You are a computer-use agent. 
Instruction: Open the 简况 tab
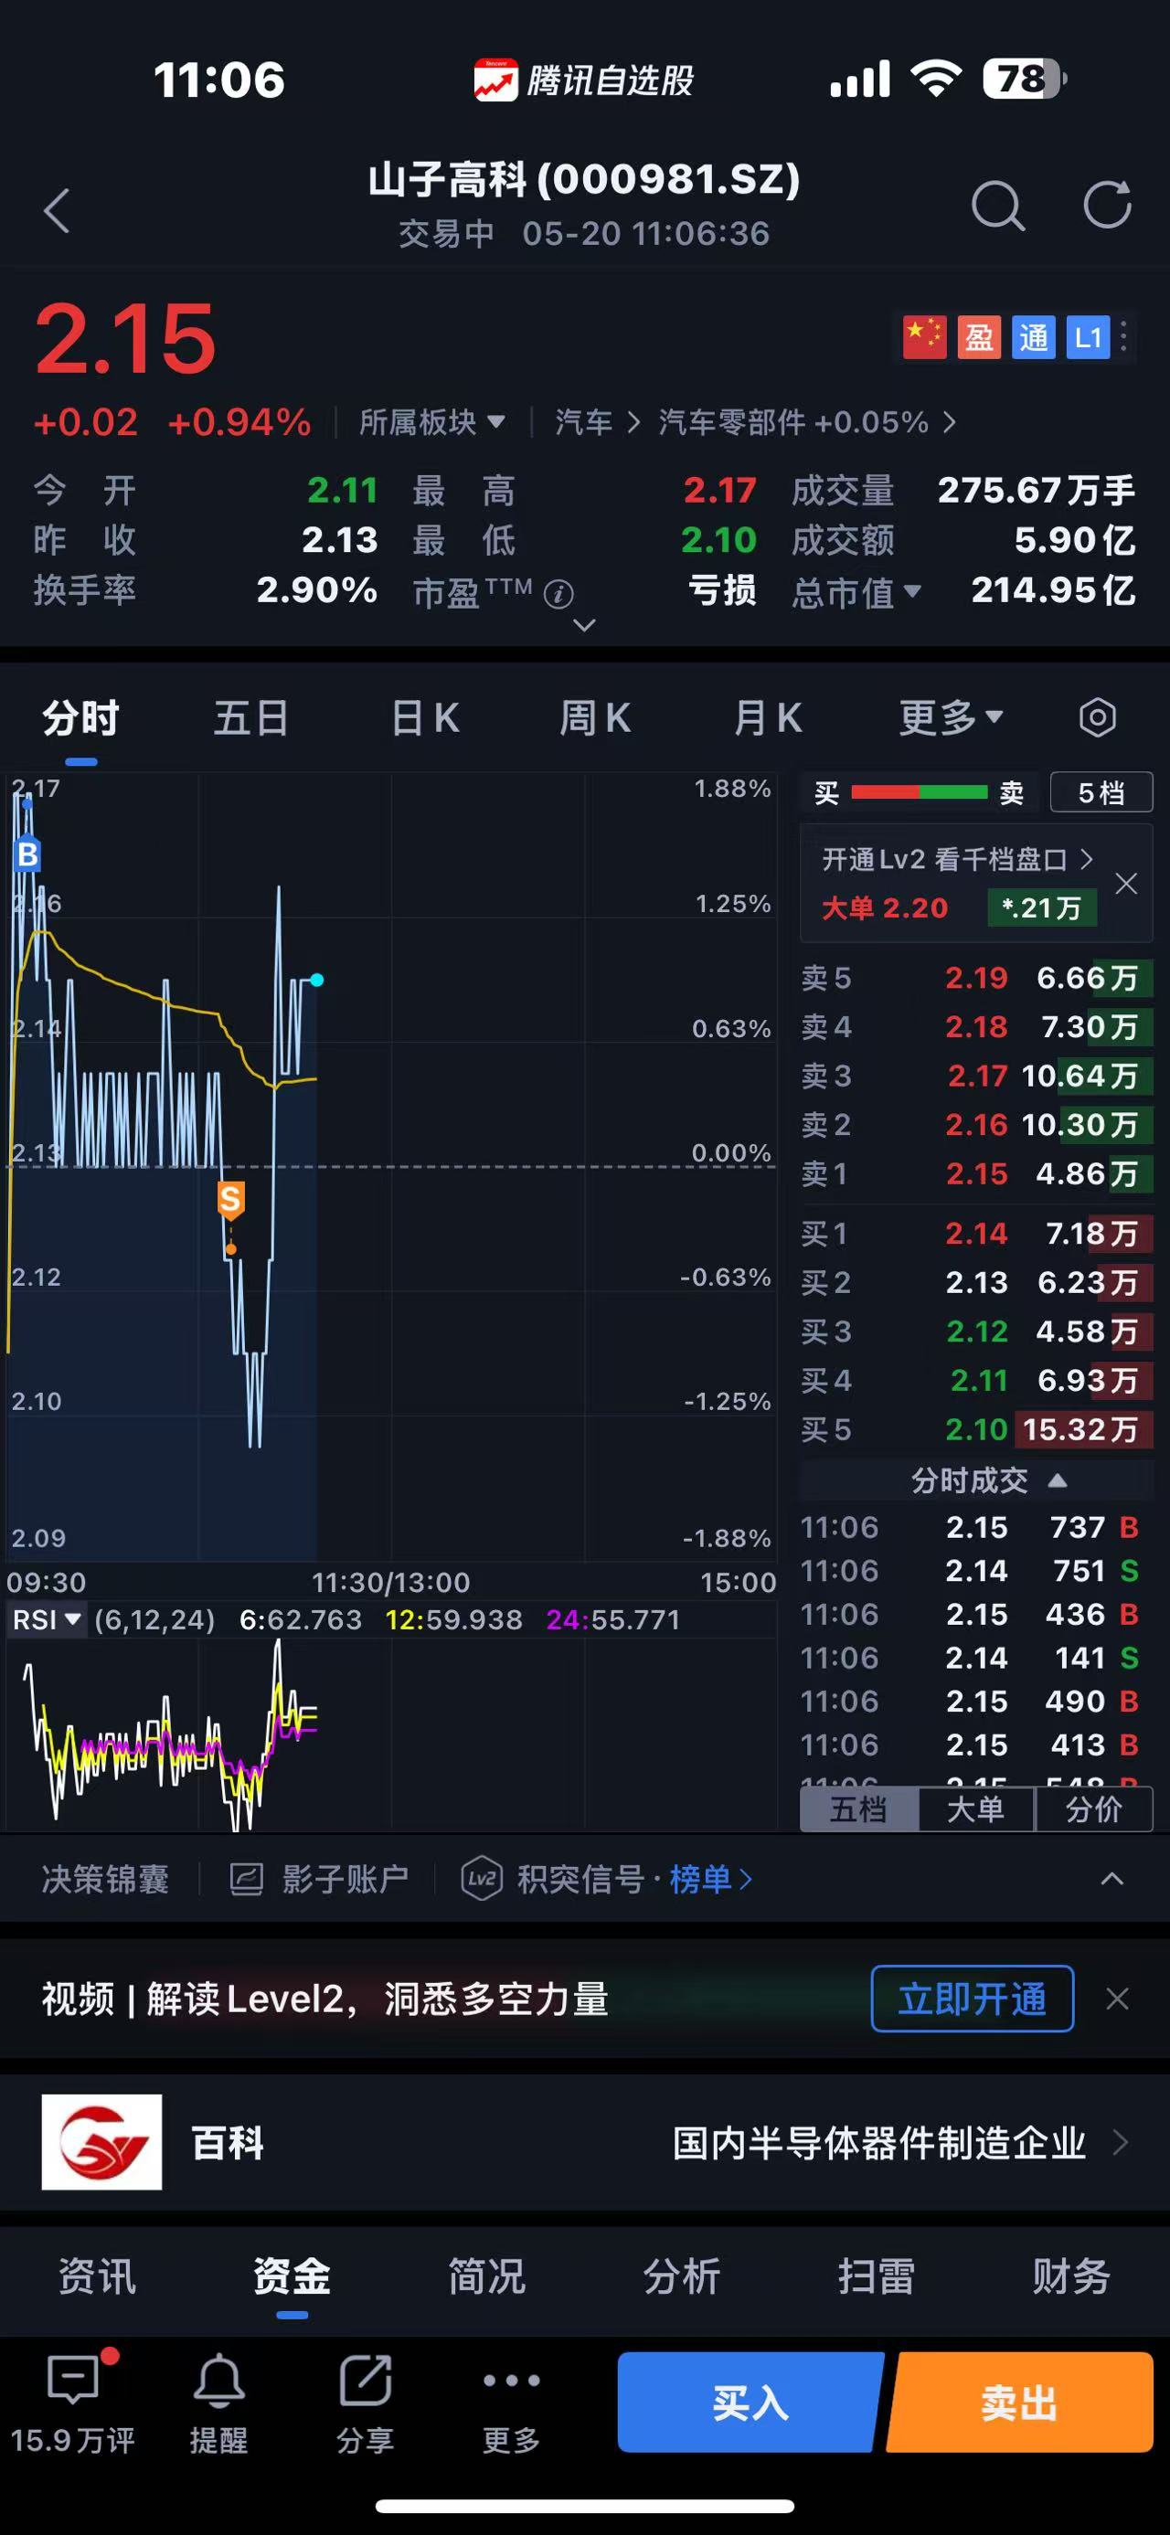pos(487,2276)
